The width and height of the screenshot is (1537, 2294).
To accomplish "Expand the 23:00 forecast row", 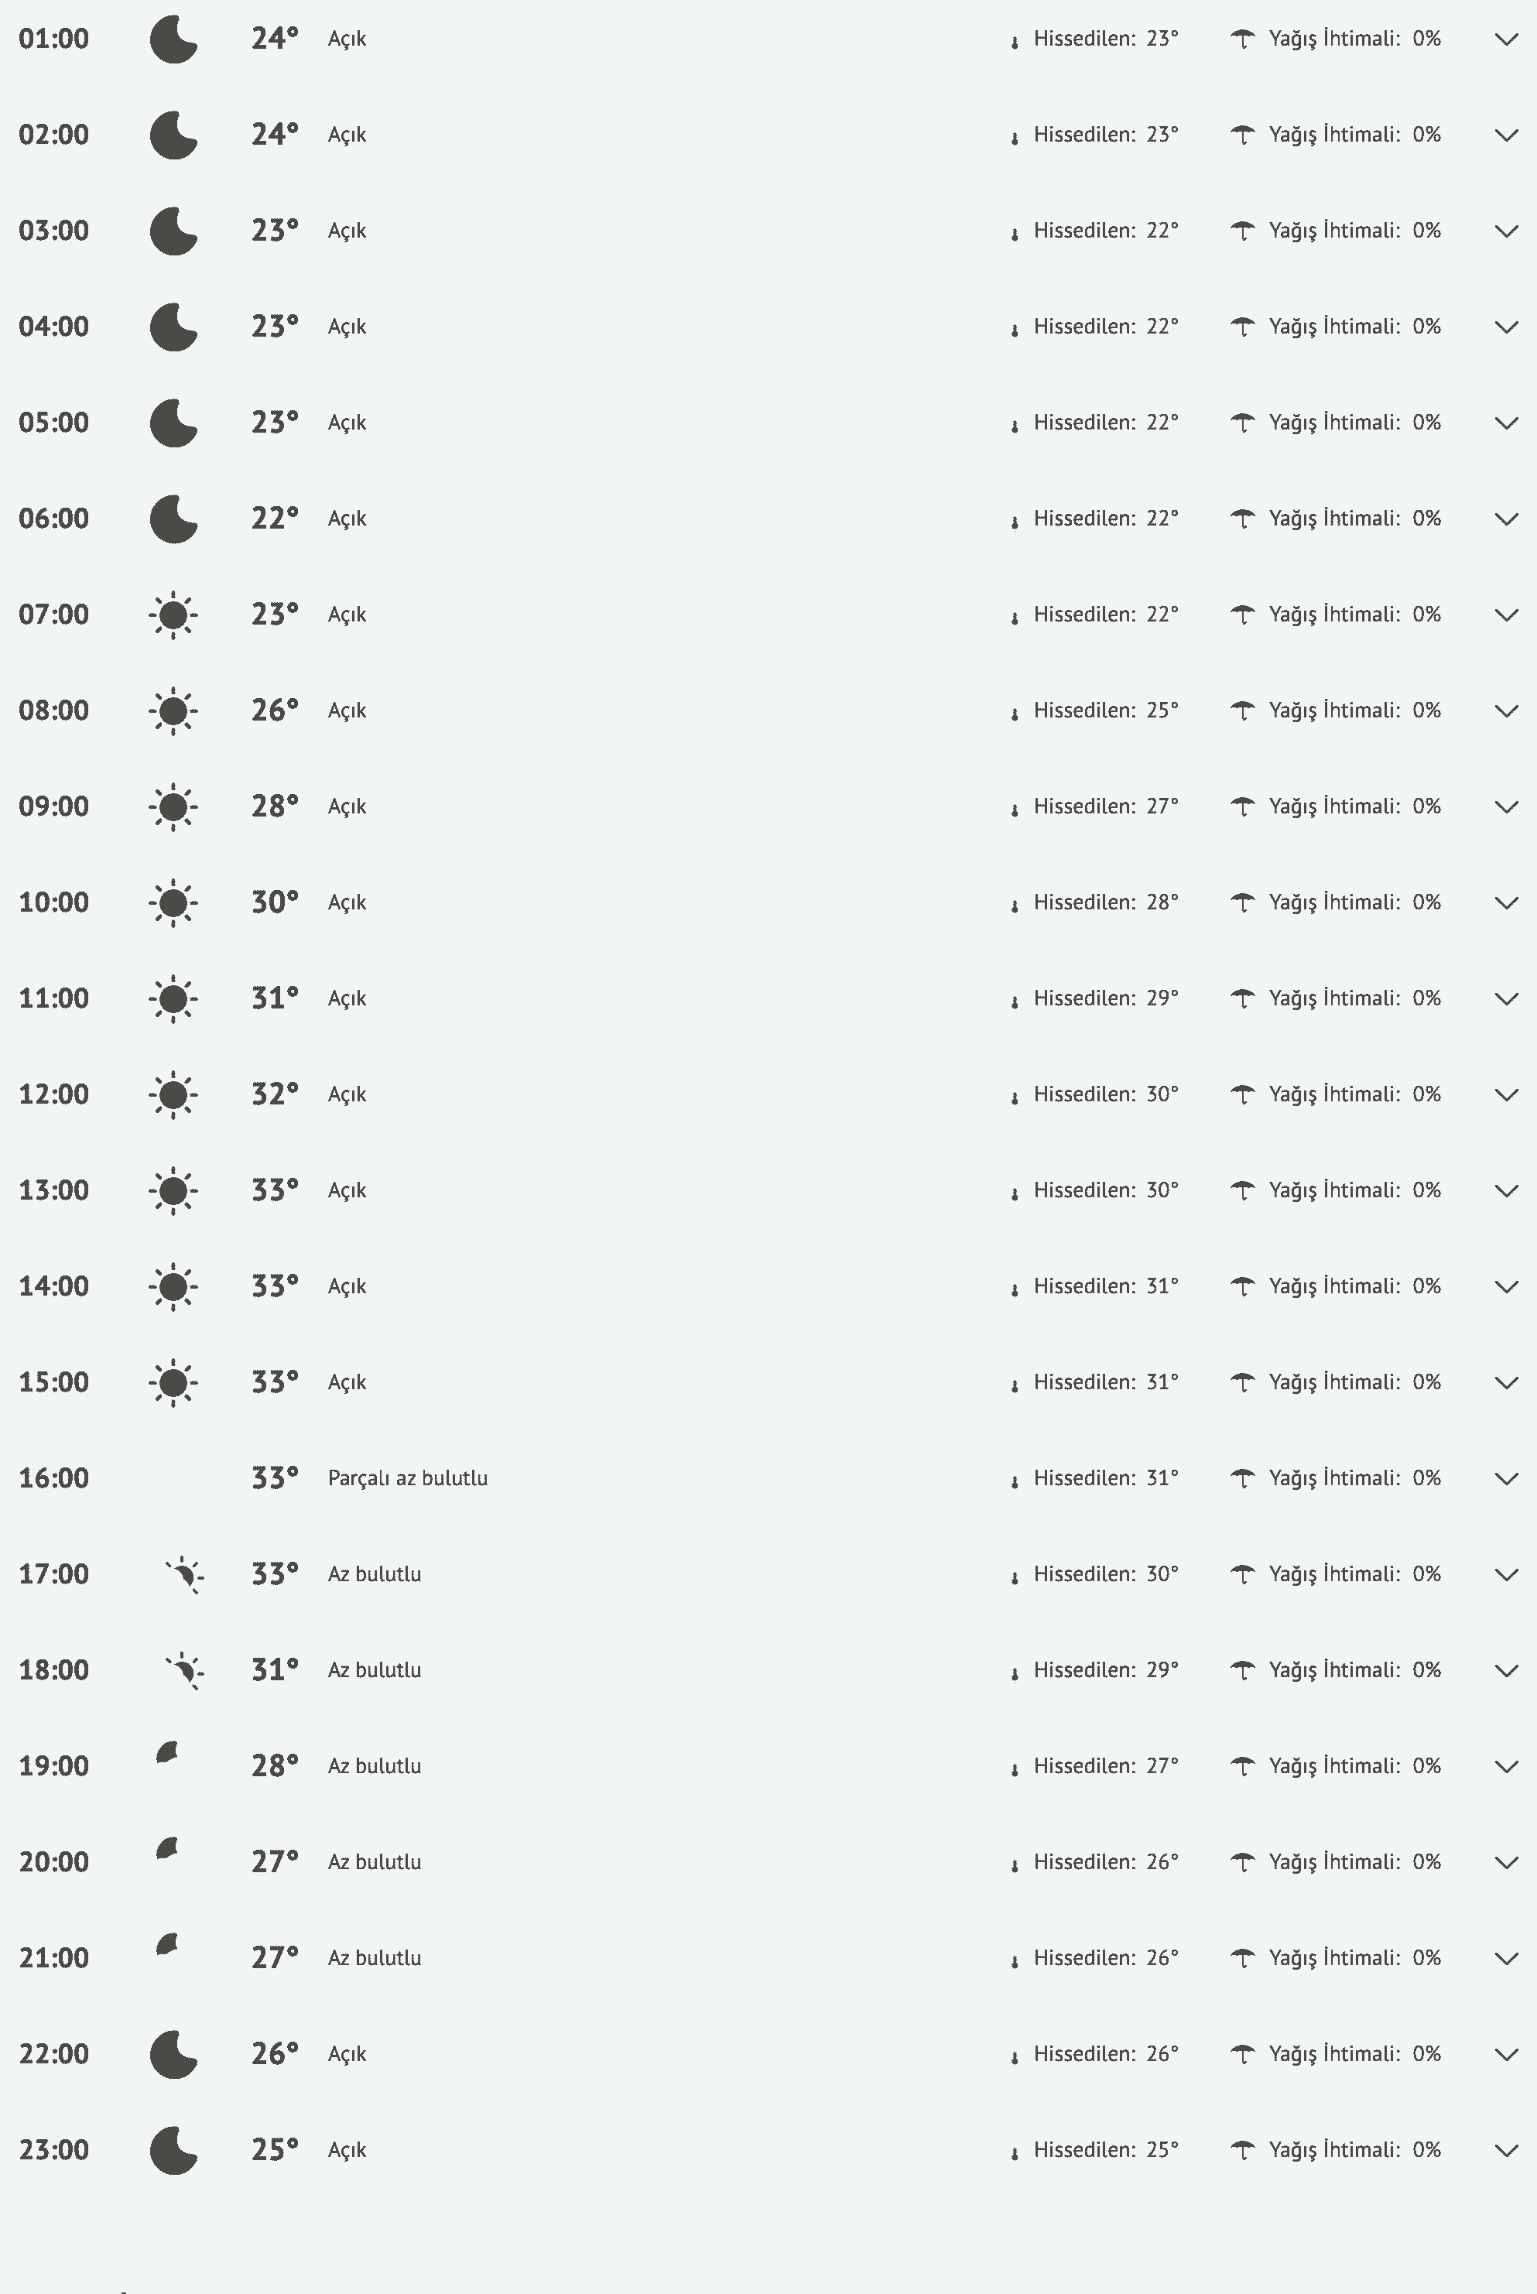I will (x=1505, y=2151).
